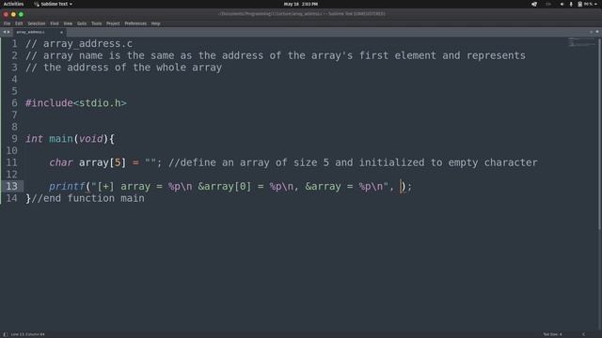Screen dimensions: 602x338
Task: Click '&array[0]' inside the printf string
Action: pyautogui.click(x=224, y=186)
